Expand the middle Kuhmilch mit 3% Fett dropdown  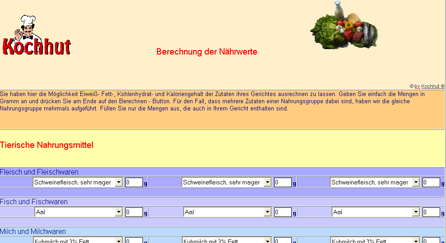point(227,240)
